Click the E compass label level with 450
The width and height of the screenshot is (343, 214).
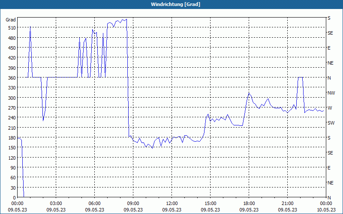[x=329, y=48]
